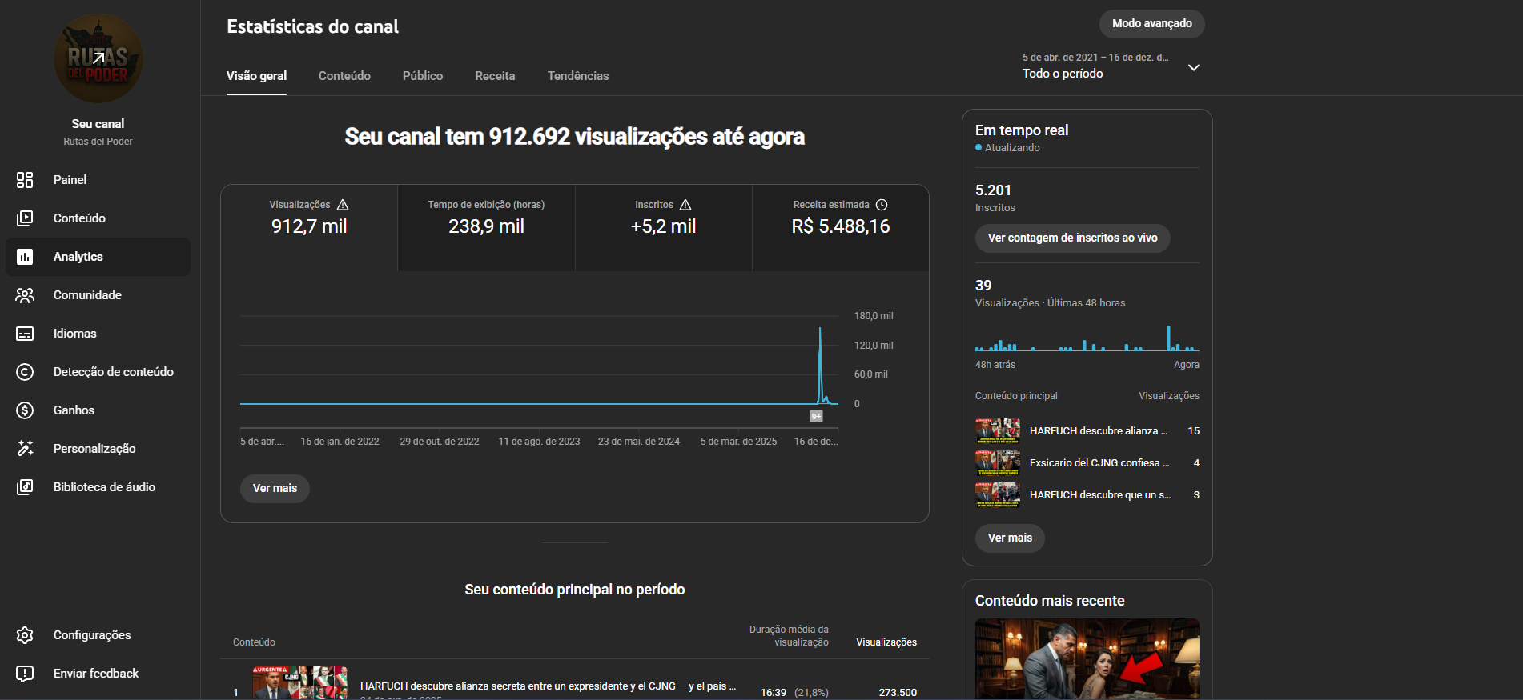Open Personalização magic wand icon
Viewport: 1523px width, 700px height.
pos(25,449)
